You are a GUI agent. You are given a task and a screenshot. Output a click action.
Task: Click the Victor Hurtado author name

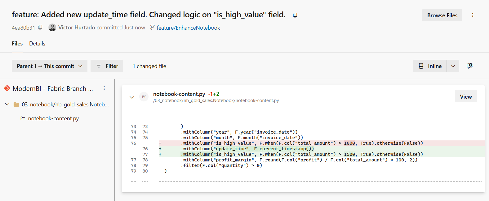click(77, 28)
